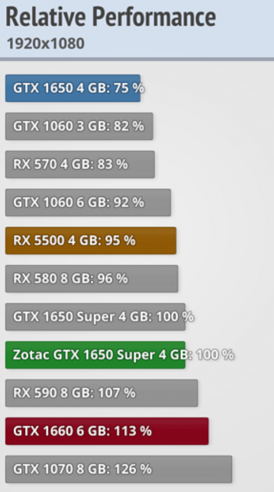Screen dimensions: 274x492
Task: Click the 100 % label beside Zotac bar
Action: point(215,355)
